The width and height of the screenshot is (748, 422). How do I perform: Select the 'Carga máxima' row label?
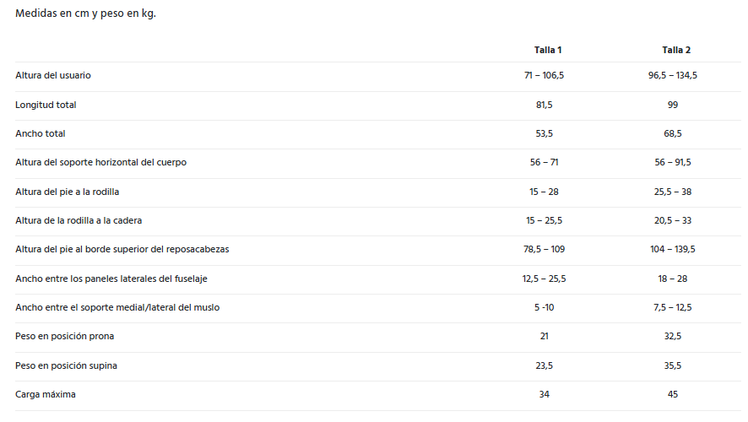[x=46, y=394]
